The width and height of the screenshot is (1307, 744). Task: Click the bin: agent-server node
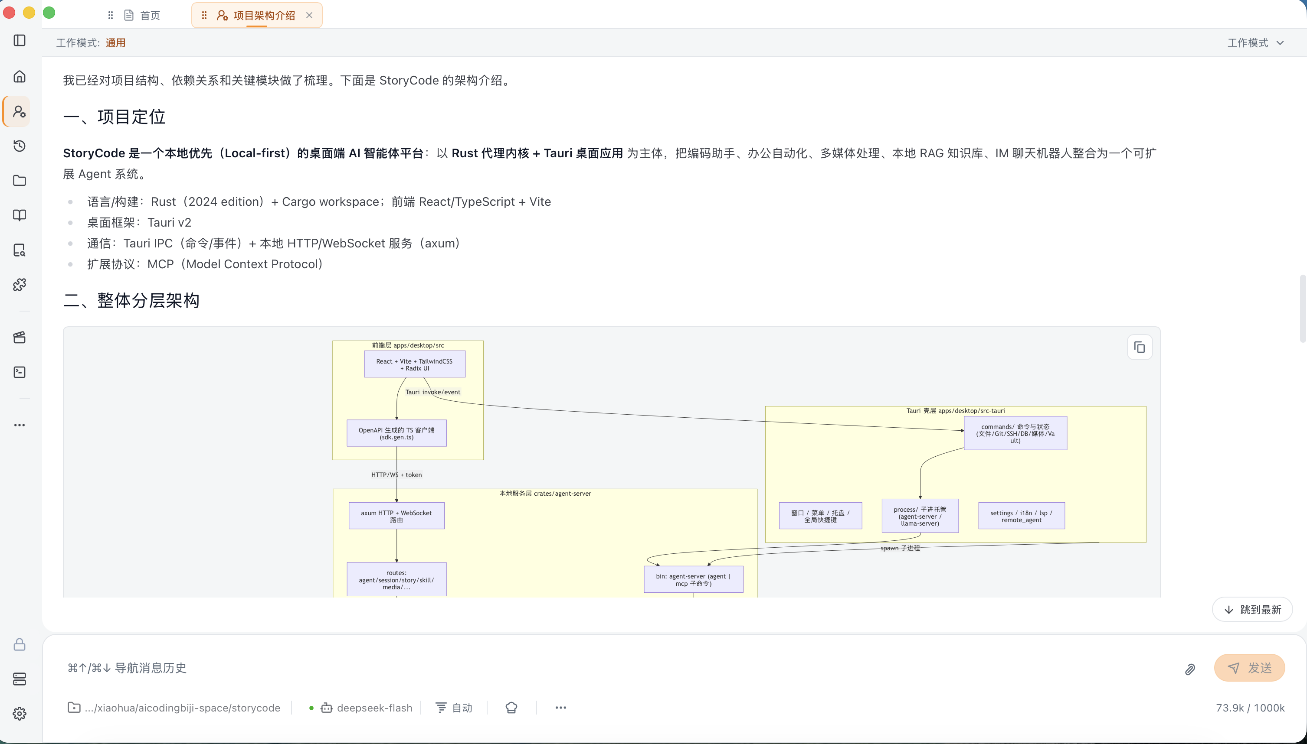693,579
